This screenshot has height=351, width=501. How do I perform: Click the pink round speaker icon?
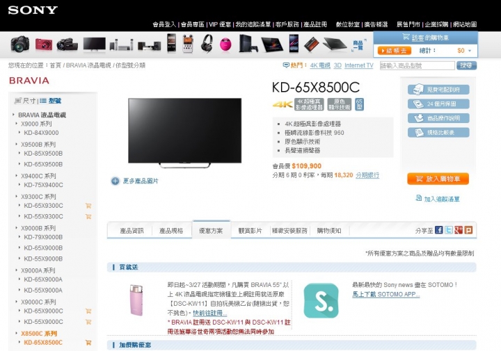coord(225,44)
